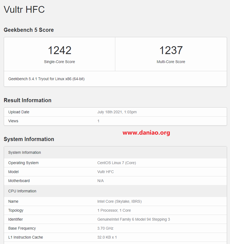
Task: Click the bold 'System Information' section heading
Action: coord(29,139)
